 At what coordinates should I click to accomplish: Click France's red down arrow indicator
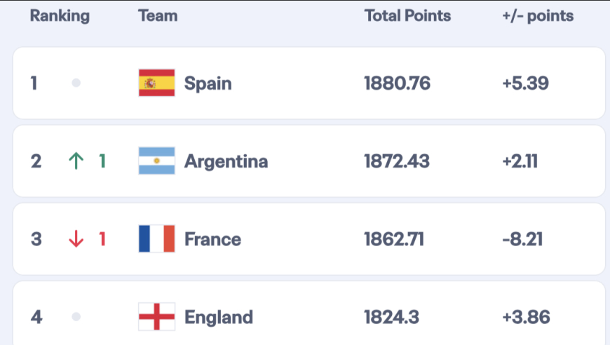pyautogui.click(x=75, y=239)
